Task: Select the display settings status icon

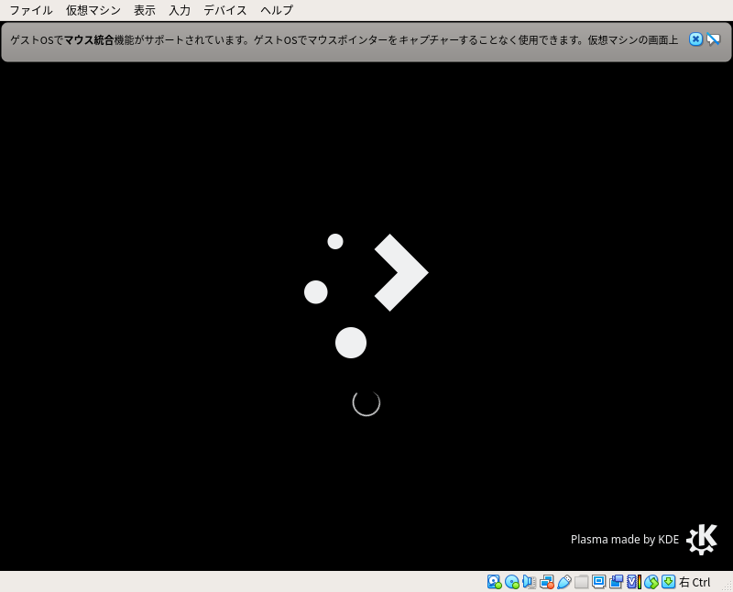Action: point(598,582)
